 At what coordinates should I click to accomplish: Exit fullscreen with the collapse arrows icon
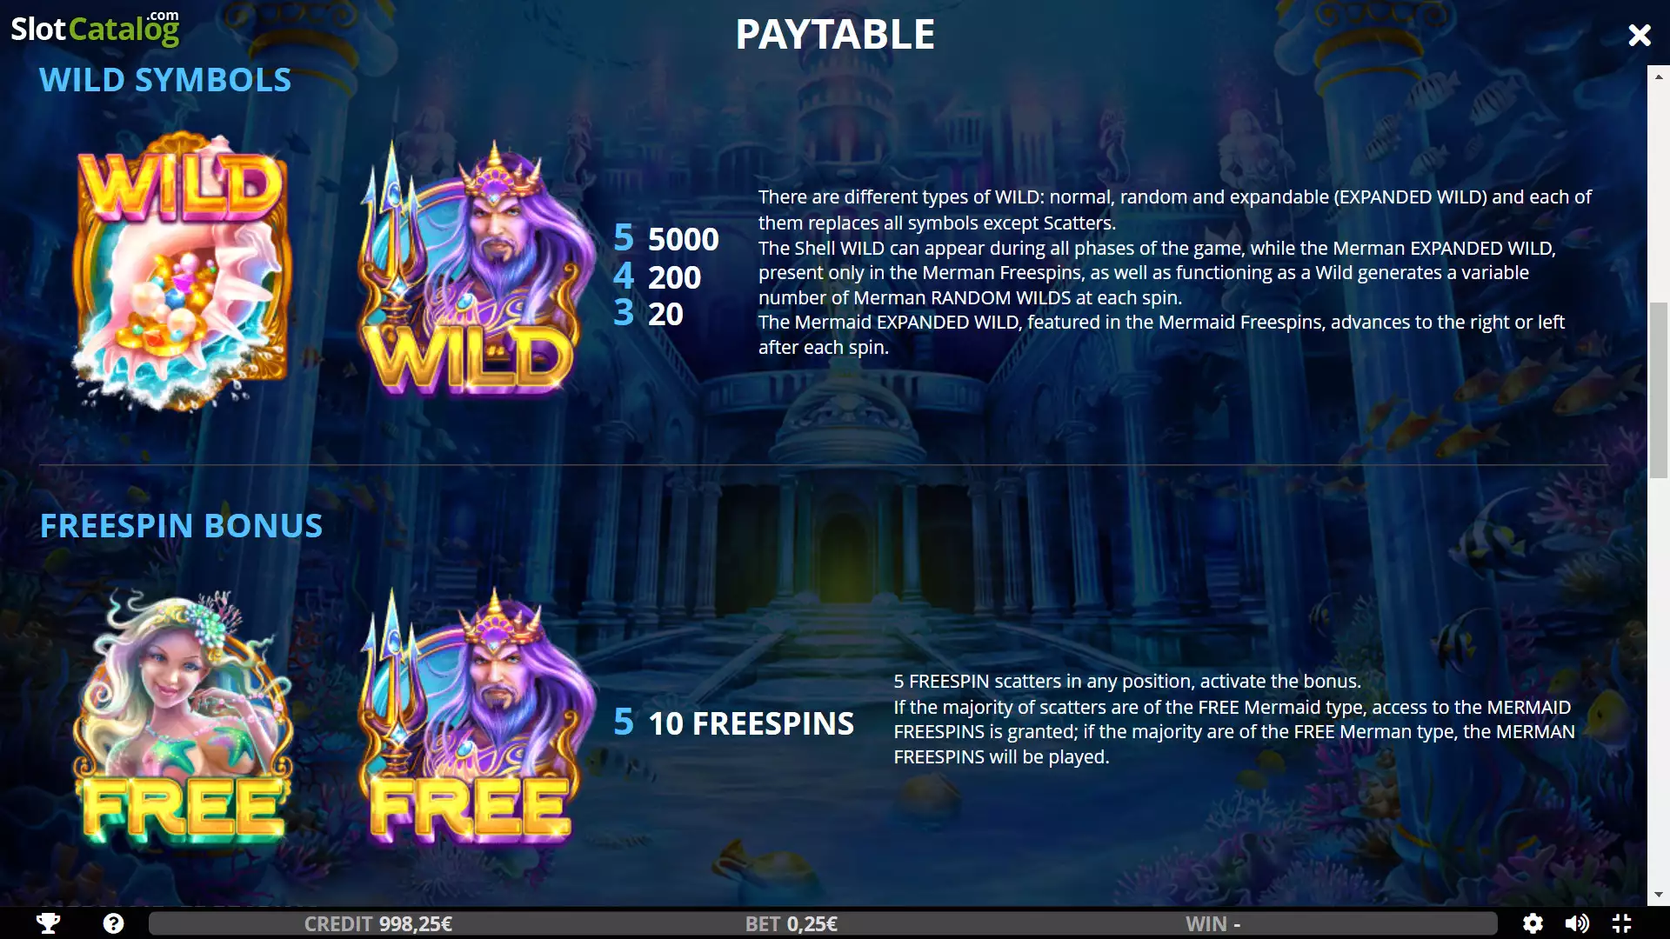1621,923
